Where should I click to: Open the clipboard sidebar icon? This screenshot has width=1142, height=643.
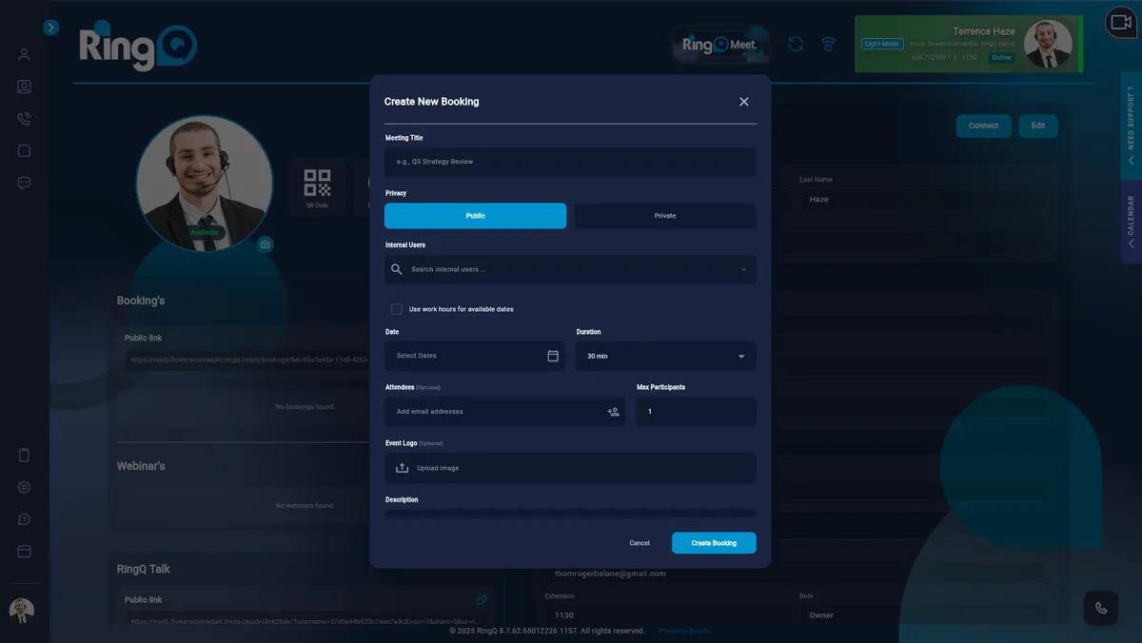24,455
